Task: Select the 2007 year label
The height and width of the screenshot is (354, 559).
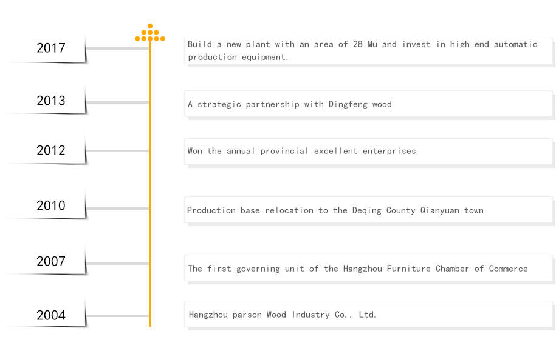Action: click(x=51, y=261)
